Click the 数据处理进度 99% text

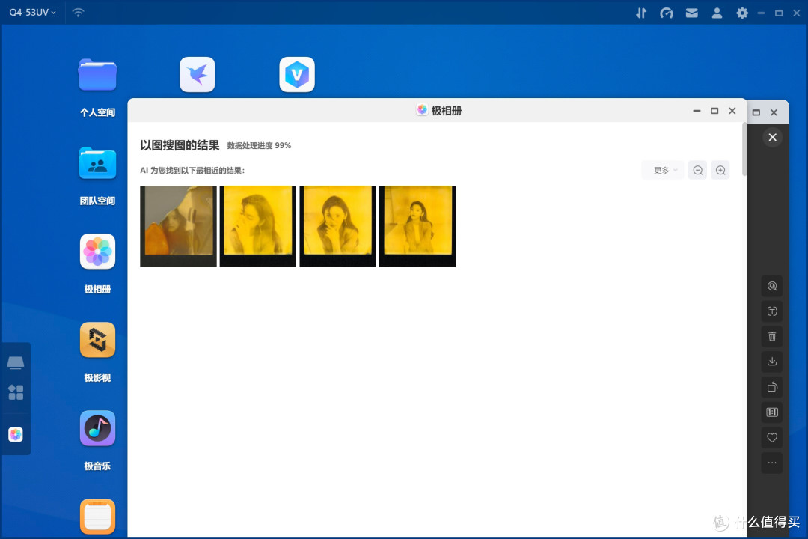click(x=259, y=146)
